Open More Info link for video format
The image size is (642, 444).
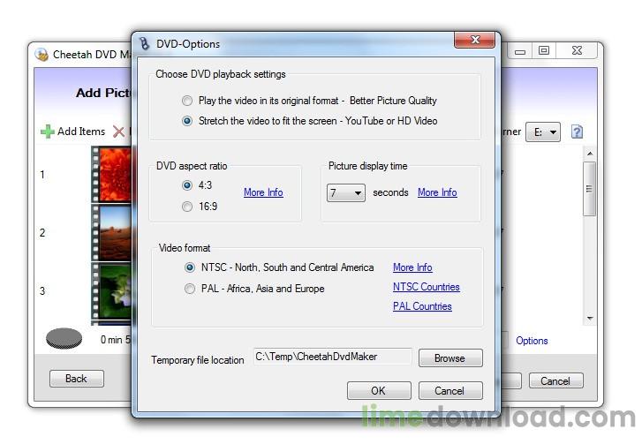[412, 267]
